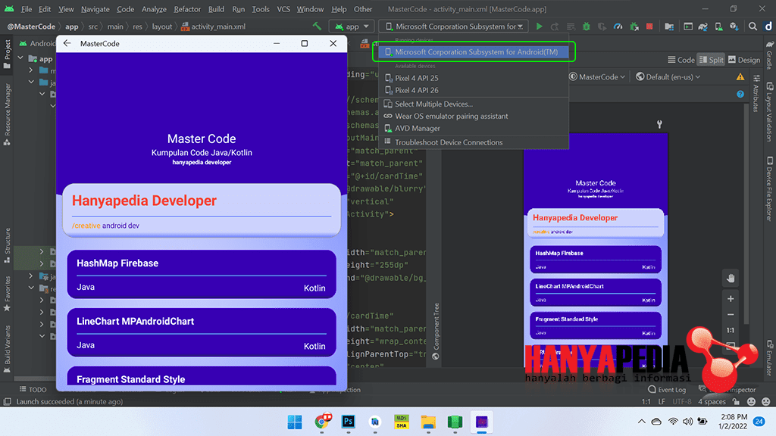776x436 pixels.
Task: Toggle the Project tool window on the left edge
Action: click(7, 54)
